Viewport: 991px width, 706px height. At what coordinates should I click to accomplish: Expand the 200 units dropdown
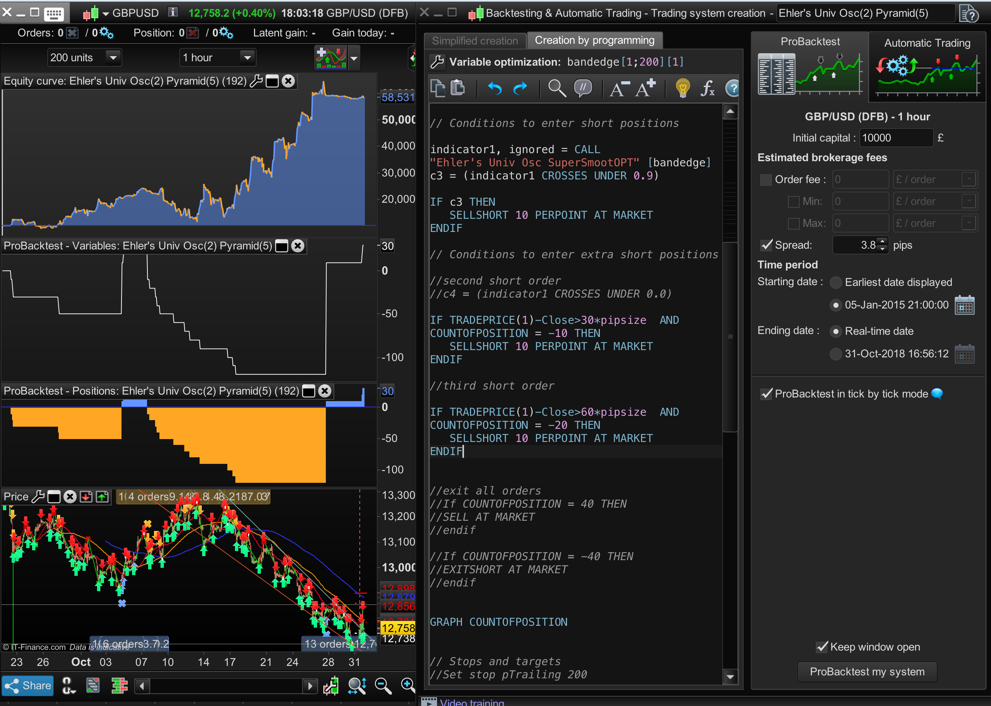(113, 57)
